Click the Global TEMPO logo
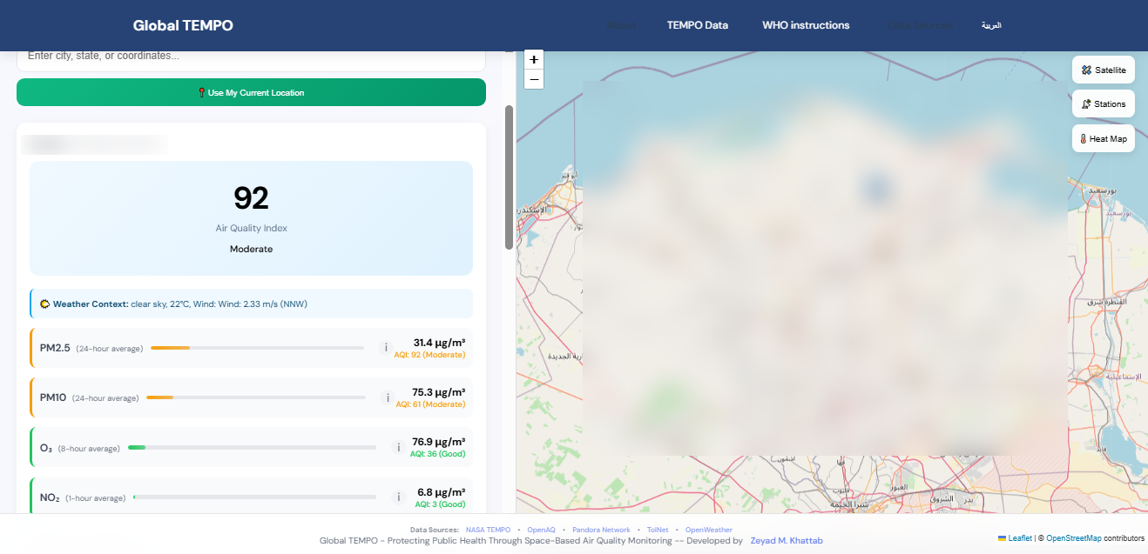 click(183, 25)
